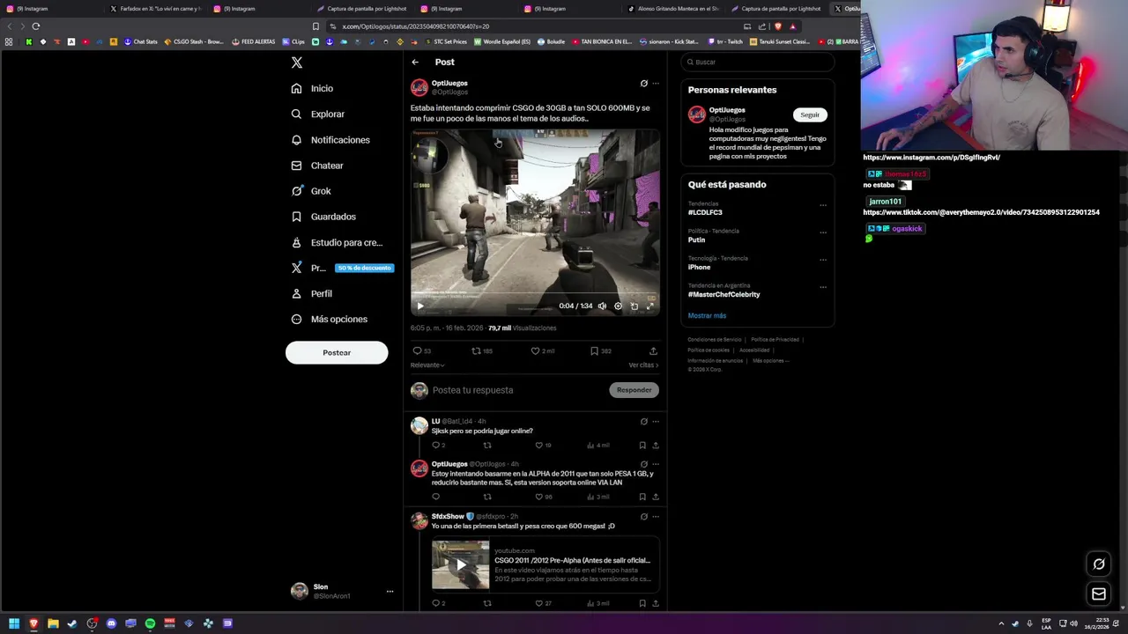Open Grok from sidebar
Viewport: 1128px width, 634px height.
click(311, 191)
